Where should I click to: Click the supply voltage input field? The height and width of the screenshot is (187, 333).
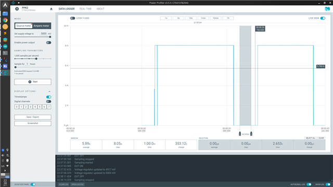click(x=44, y=33)
